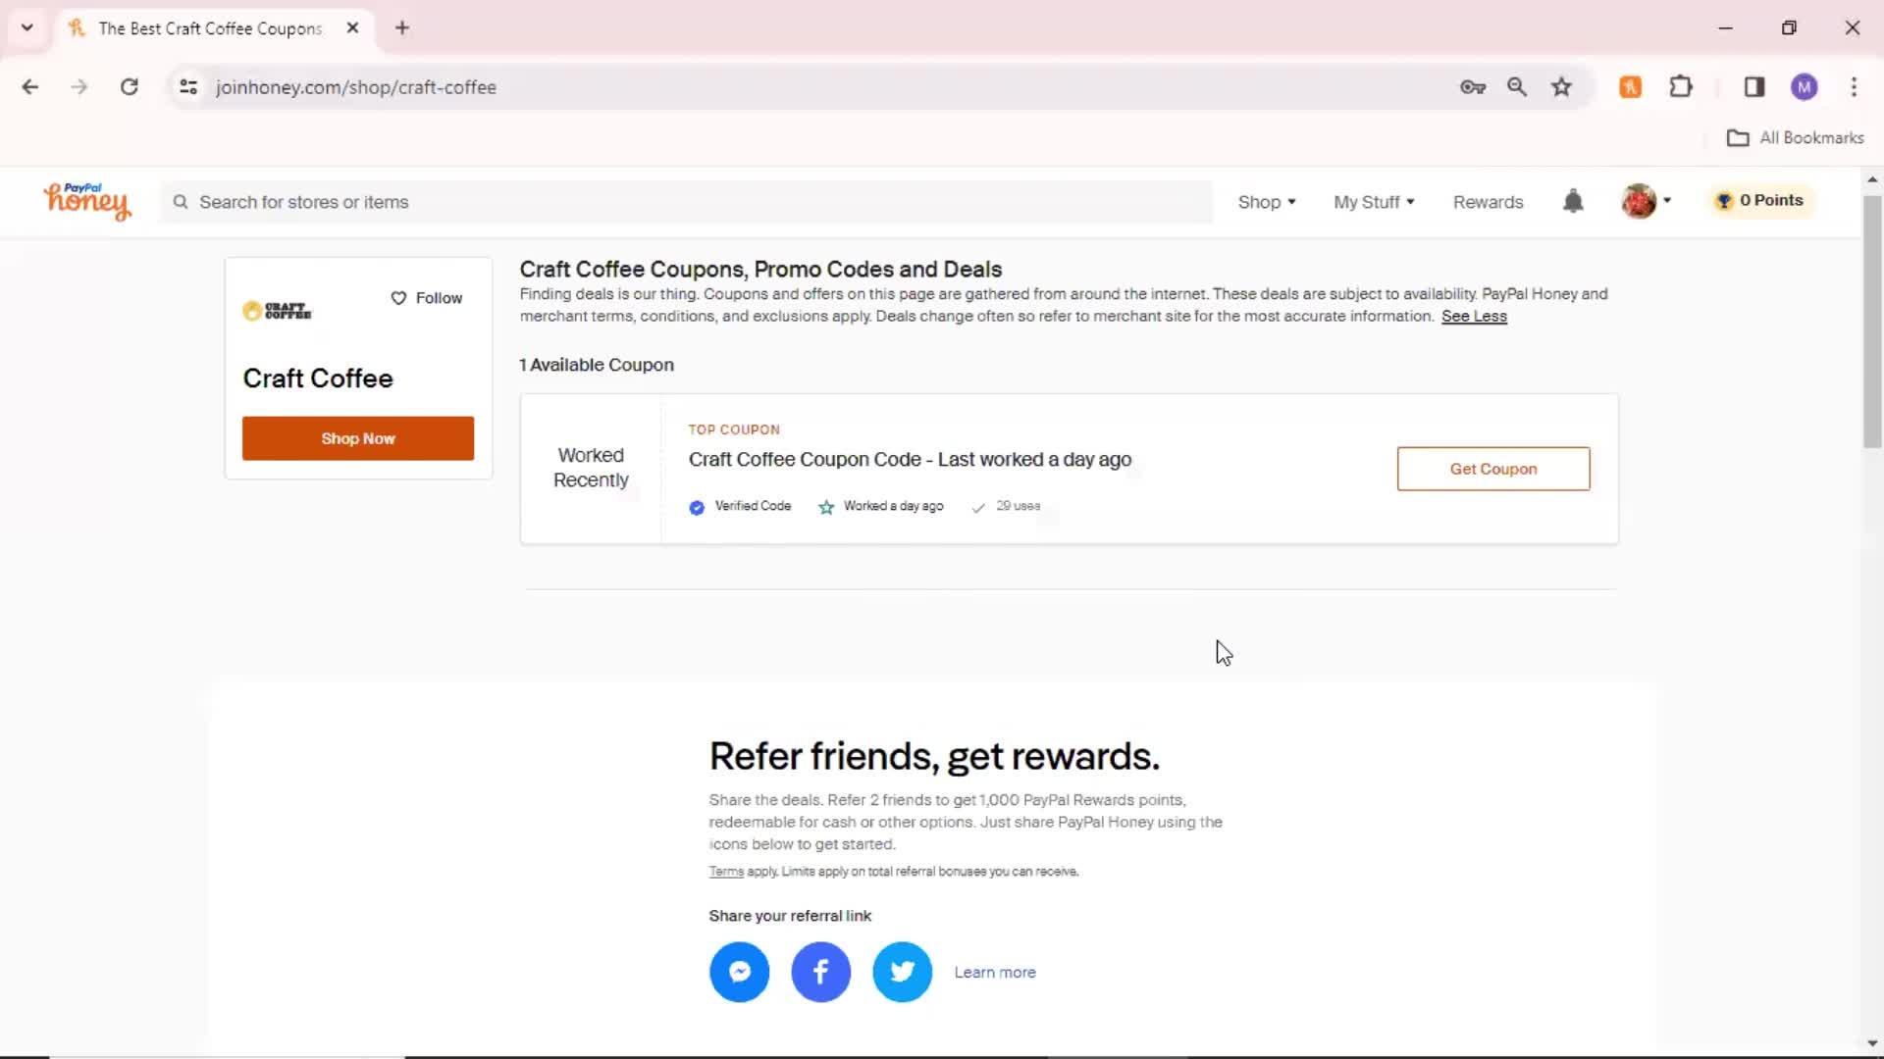1884x1059 pixels.
Task: Toggle the browser side panel
Action: [1754, 87]
